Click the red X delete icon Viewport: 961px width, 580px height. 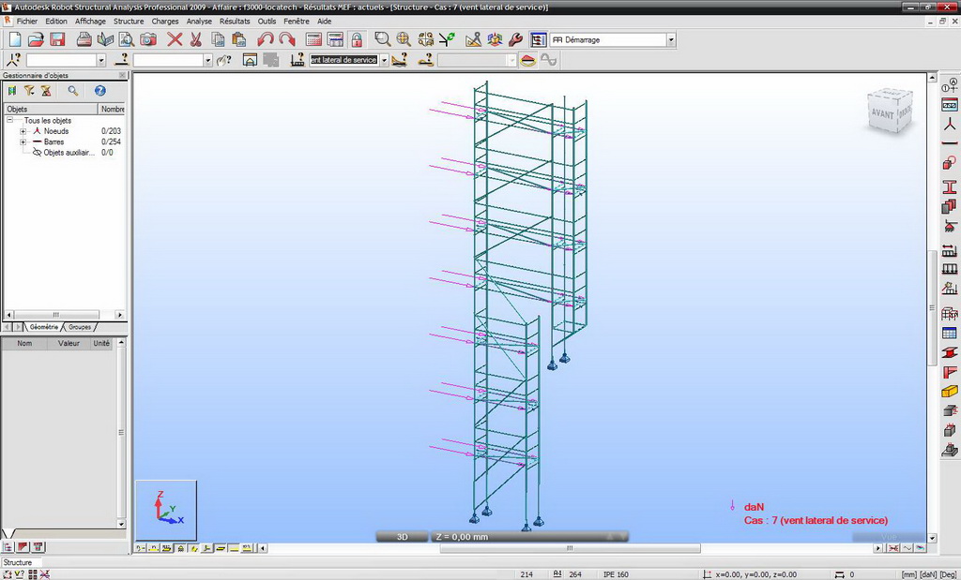coord(175,39)
